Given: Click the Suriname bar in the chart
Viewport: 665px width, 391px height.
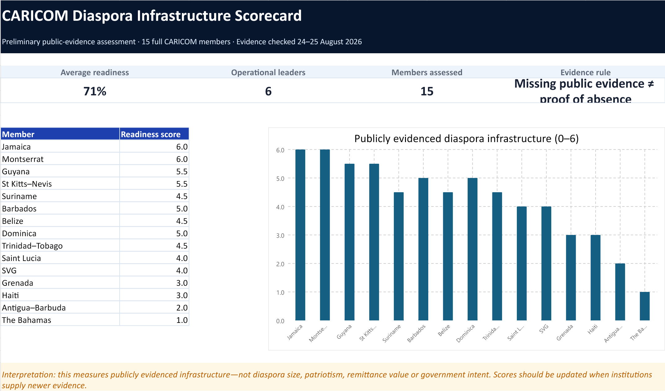Looking at the screenshot, I should click(x=399, y=256).
